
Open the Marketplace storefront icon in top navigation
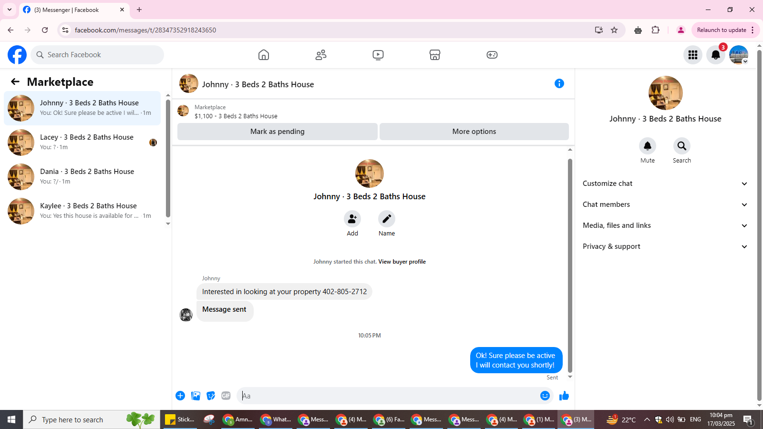[x=435, y=55]
